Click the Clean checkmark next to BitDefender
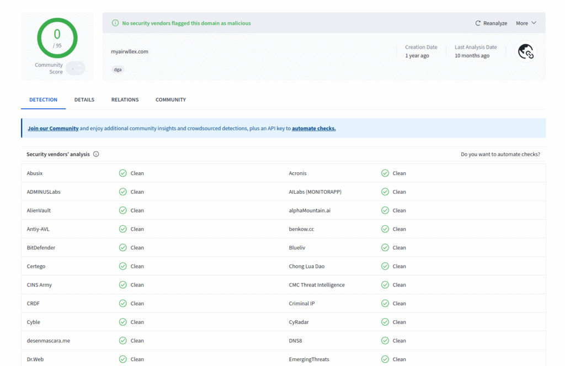The height and width of the screenshot is (366, 565). 122,247
